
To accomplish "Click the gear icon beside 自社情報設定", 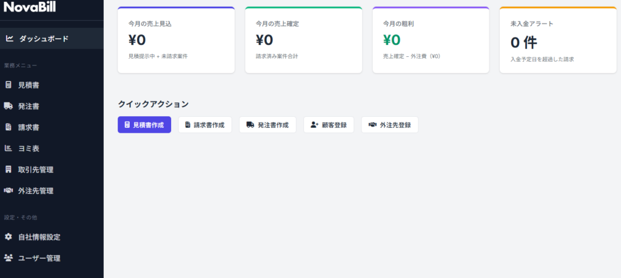I will [8, 237].
